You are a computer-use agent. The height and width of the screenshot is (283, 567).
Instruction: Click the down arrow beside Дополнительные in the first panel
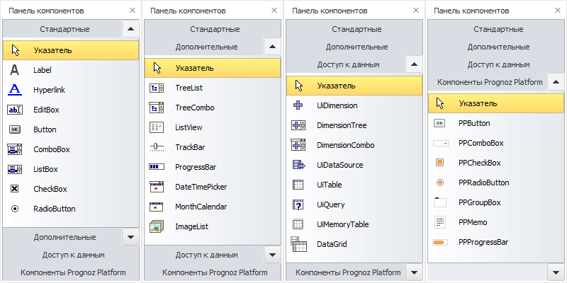click(x=130, y=237)
